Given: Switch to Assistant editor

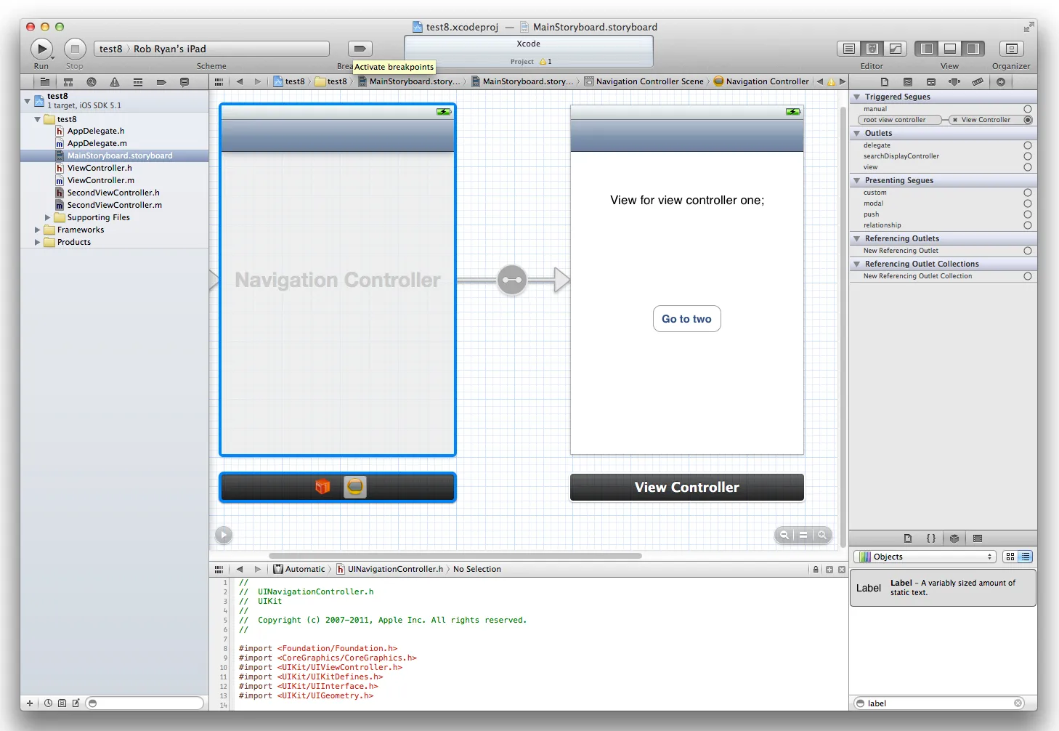Looking at the screenshot, I should click(x=872, y=49).
